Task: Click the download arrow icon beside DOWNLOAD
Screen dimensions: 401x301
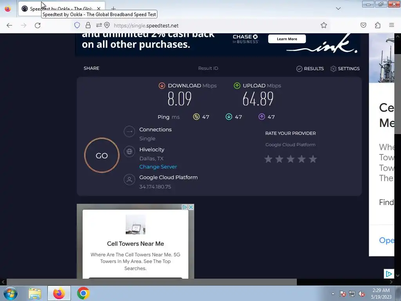Action: coord(162,85)
